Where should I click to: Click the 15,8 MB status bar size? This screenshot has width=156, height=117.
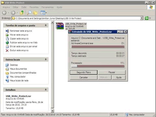click(x=114, y=115)
